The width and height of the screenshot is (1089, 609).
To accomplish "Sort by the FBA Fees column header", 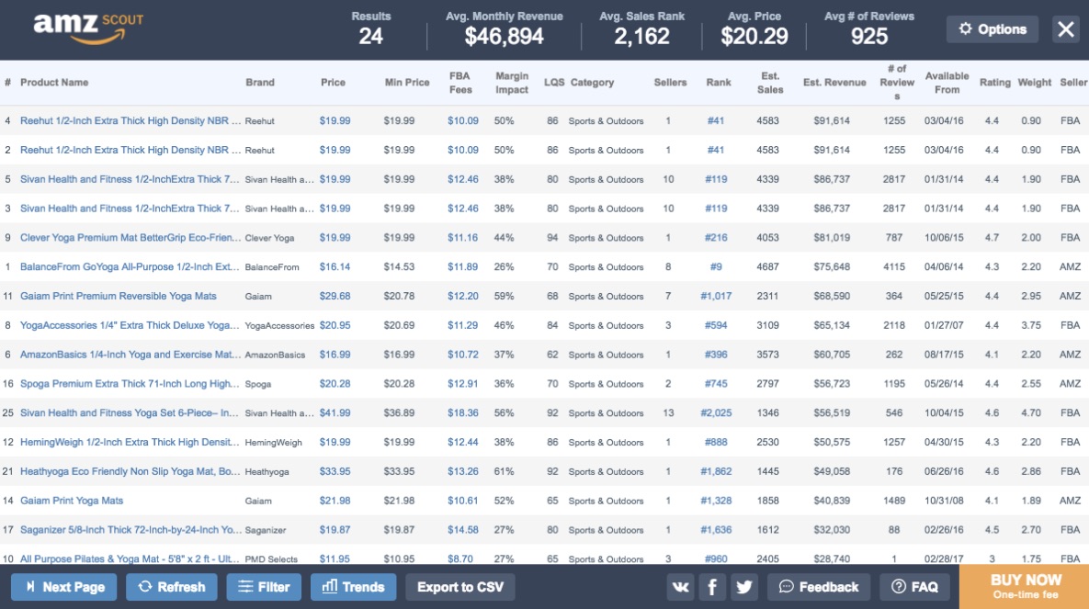I will coord(460,83).
